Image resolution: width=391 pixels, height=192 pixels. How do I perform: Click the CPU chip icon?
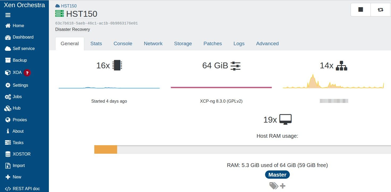click(117, 65)
